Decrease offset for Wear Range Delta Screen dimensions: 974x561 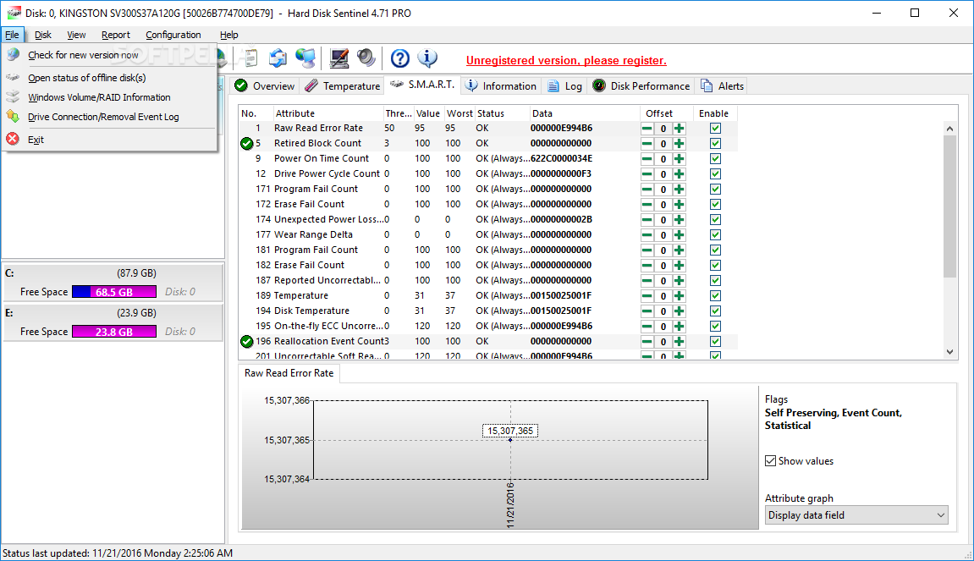click(647, 235)
